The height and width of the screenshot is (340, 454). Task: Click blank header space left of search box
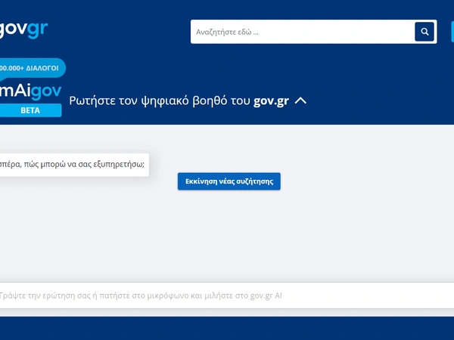coord(121,32)
